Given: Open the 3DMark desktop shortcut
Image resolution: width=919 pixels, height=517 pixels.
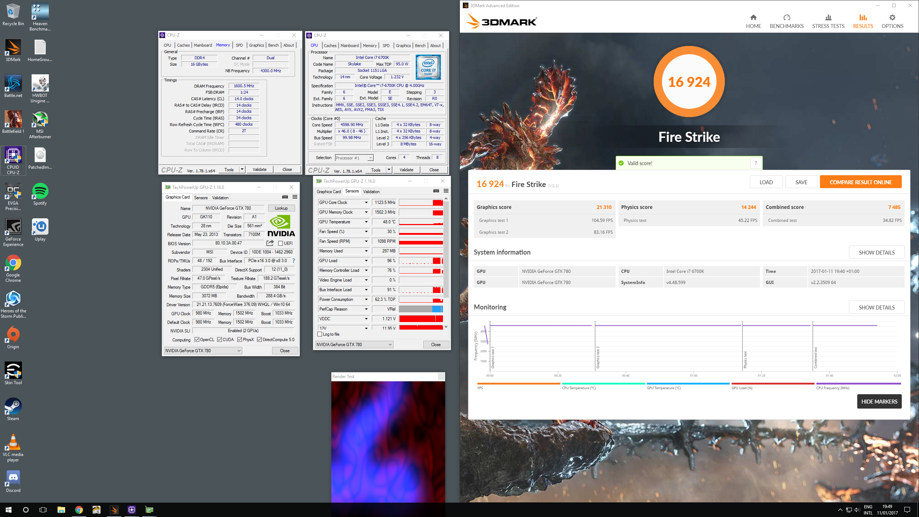Looking at the screenshot, I should [x=13, y=51].
